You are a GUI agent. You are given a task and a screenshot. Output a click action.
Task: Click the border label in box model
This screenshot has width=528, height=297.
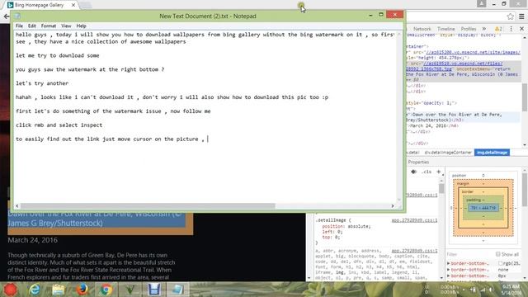point(468,192)
